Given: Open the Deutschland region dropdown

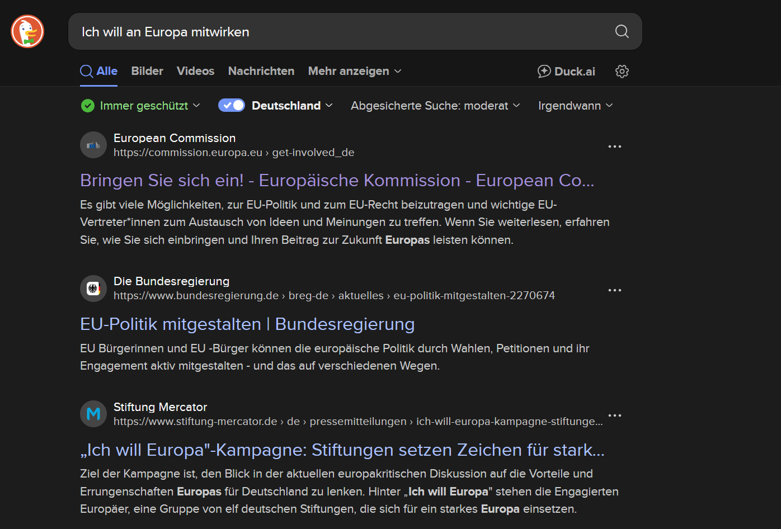Looking at the screenshot, I should click(292, 106).
